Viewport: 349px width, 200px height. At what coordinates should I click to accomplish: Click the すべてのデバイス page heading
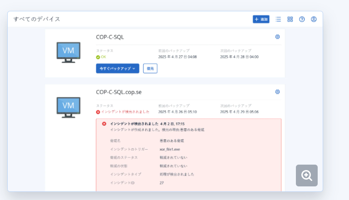(37, 19)
